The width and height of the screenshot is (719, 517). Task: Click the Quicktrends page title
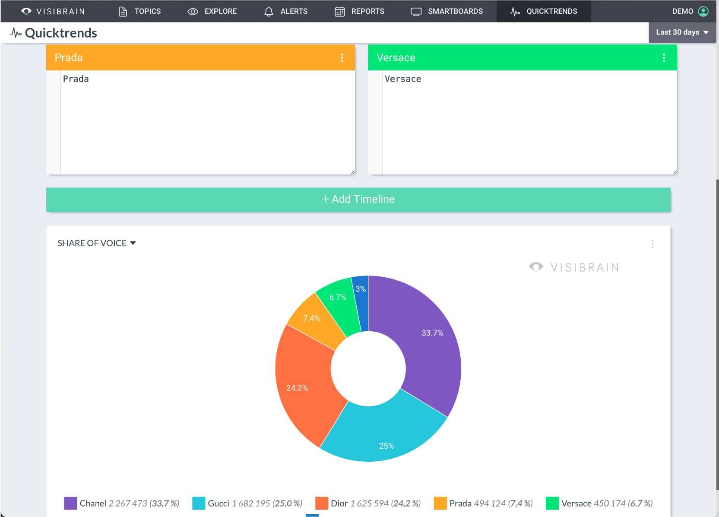point(61,33)
